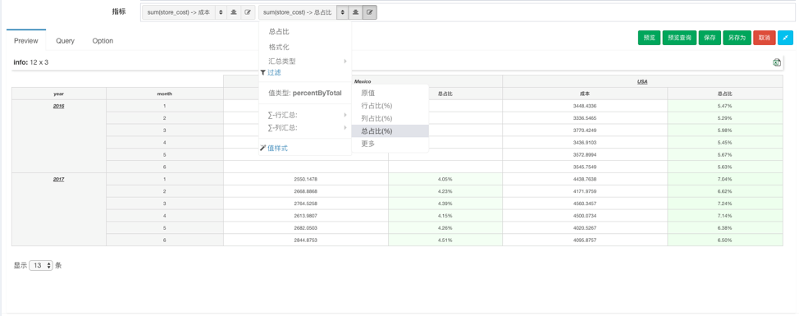Image resolution: width=799 pixels, height=316 pixels.
Task: Switch to the Query tab
Action: click(66, 41)
